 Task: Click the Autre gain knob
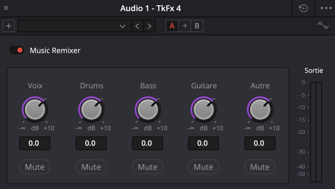[260, 109]
